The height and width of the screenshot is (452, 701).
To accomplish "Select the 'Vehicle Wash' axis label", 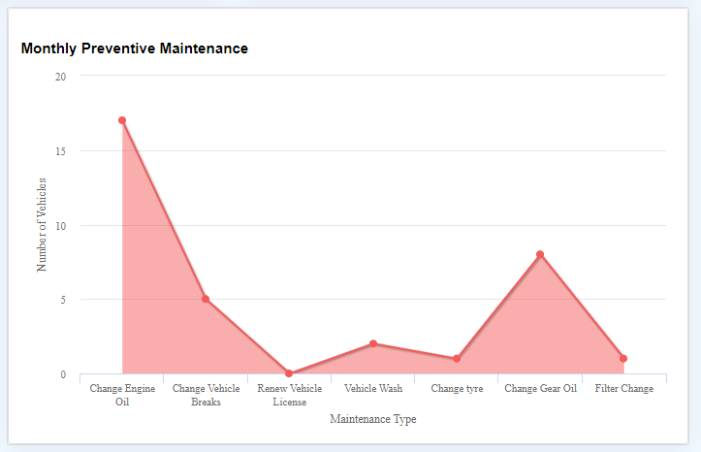I will point(373,388).
